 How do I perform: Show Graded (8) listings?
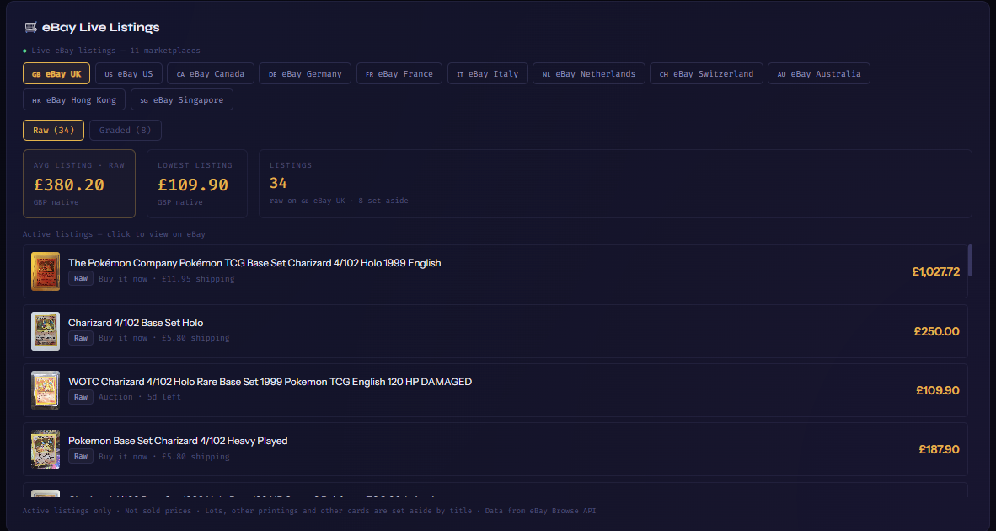pyautogui.click(x=126, y=130)
